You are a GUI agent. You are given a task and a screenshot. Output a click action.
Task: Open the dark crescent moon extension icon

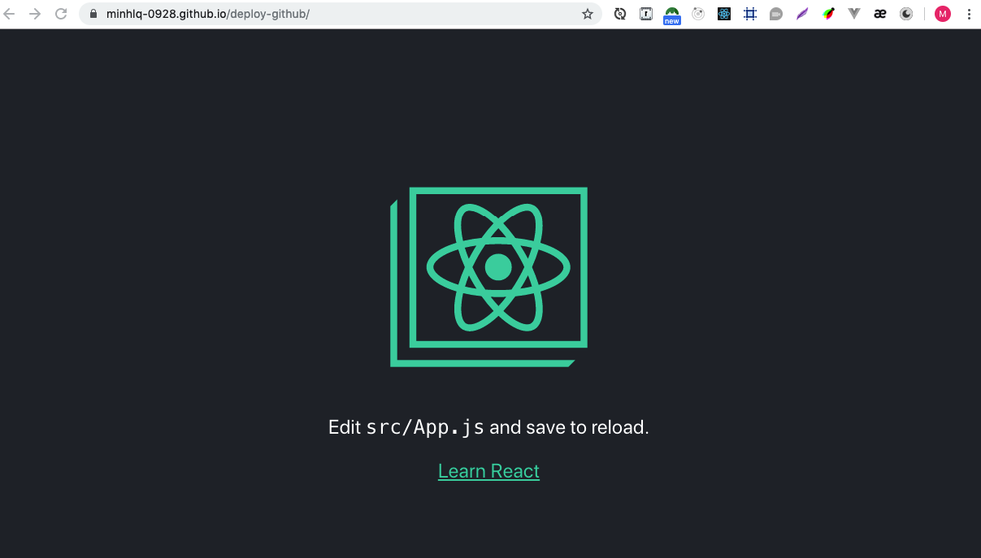click(906, 14)
